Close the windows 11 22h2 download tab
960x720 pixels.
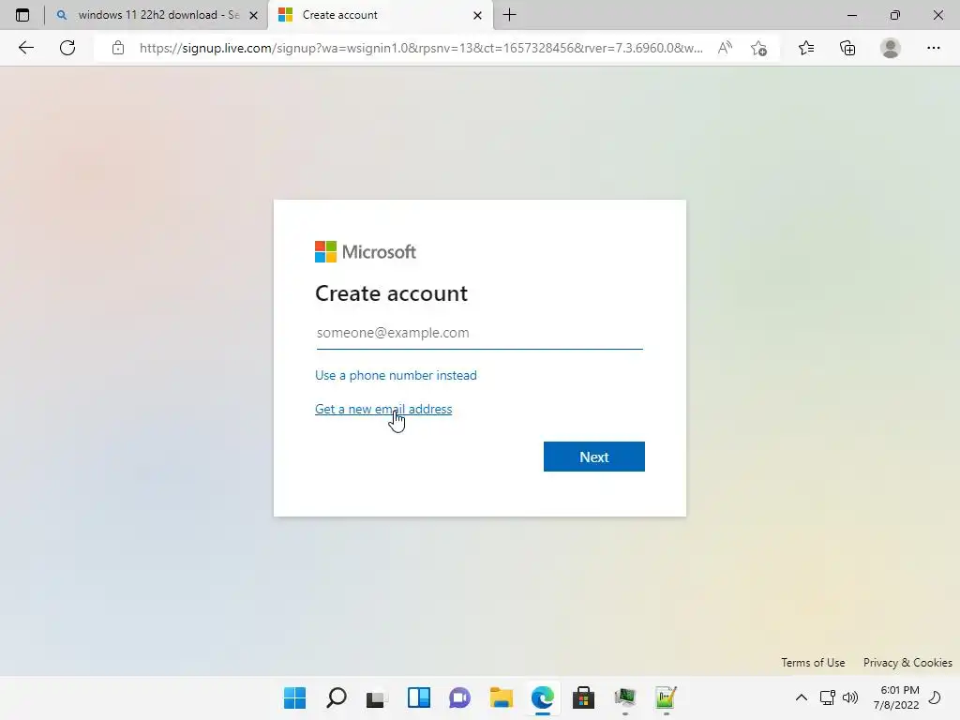[x=253, y=15]
